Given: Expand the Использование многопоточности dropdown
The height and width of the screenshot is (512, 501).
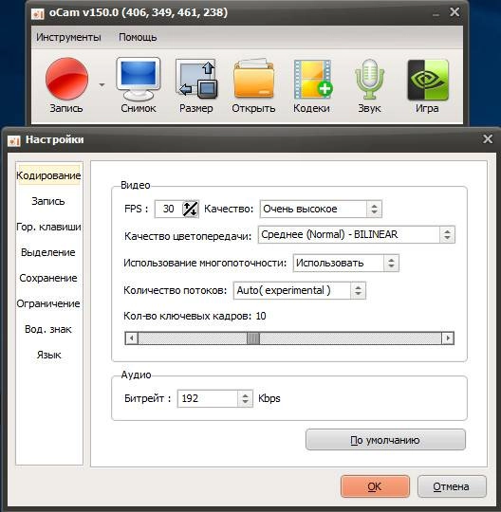Looking at the screenshot, I should [345, 263].
